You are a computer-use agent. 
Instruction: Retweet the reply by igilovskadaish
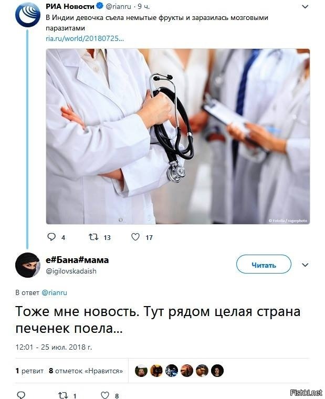pos(63,395)
